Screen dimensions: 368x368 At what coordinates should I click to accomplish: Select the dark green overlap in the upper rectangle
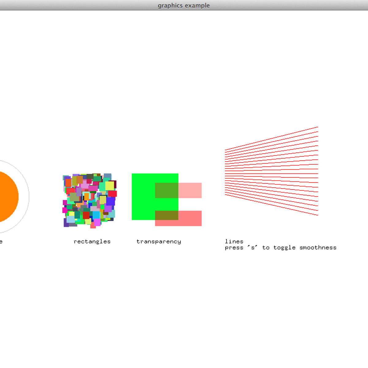[167, 190]
